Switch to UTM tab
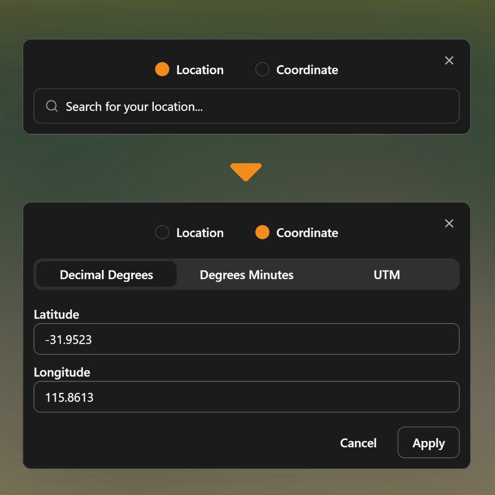Viewport: 495px width, 495px height. point(387,275)
